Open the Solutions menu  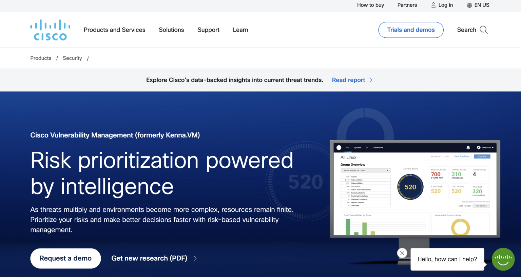[x=171, y=30]
